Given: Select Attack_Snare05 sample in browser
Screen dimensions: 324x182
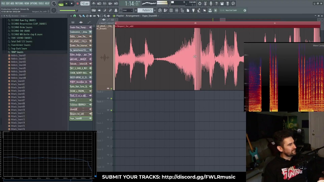Looking at the screenshot, I should click(18, 94).
